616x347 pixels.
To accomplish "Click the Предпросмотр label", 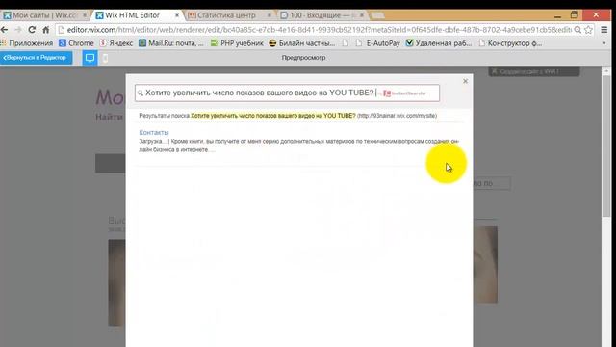I will click(x=304, y=58).
